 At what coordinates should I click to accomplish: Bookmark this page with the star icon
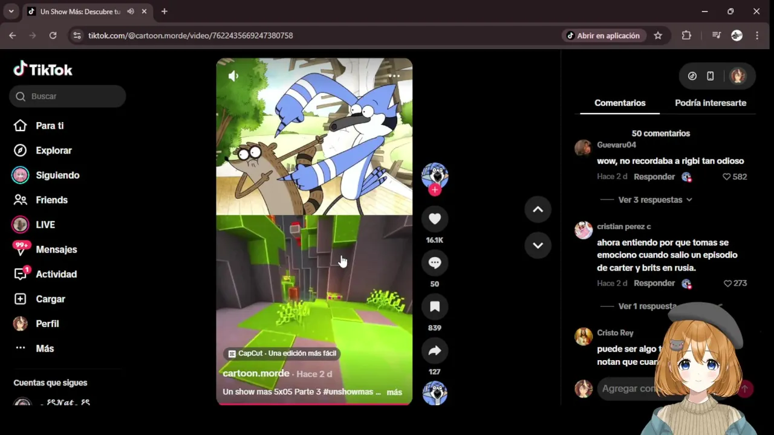(658, 36)
